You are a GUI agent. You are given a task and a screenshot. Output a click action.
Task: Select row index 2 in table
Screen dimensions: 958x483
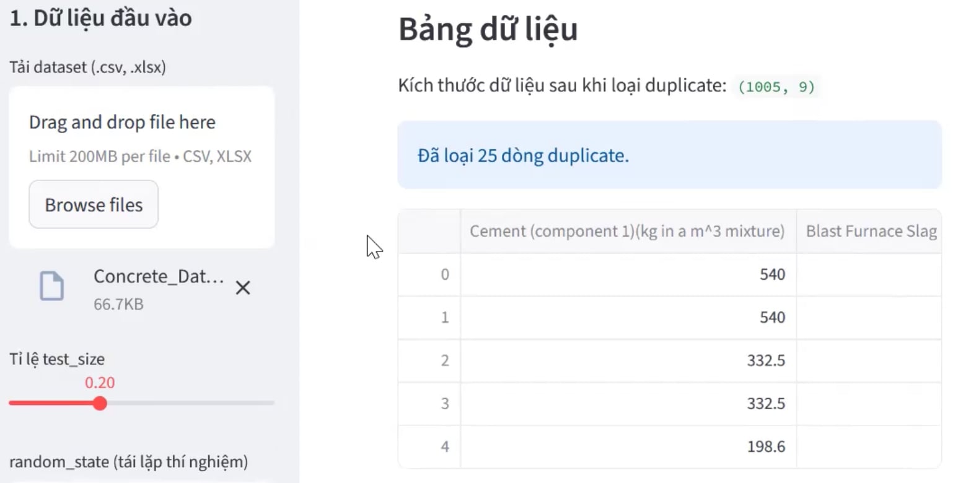click(444, 360)
